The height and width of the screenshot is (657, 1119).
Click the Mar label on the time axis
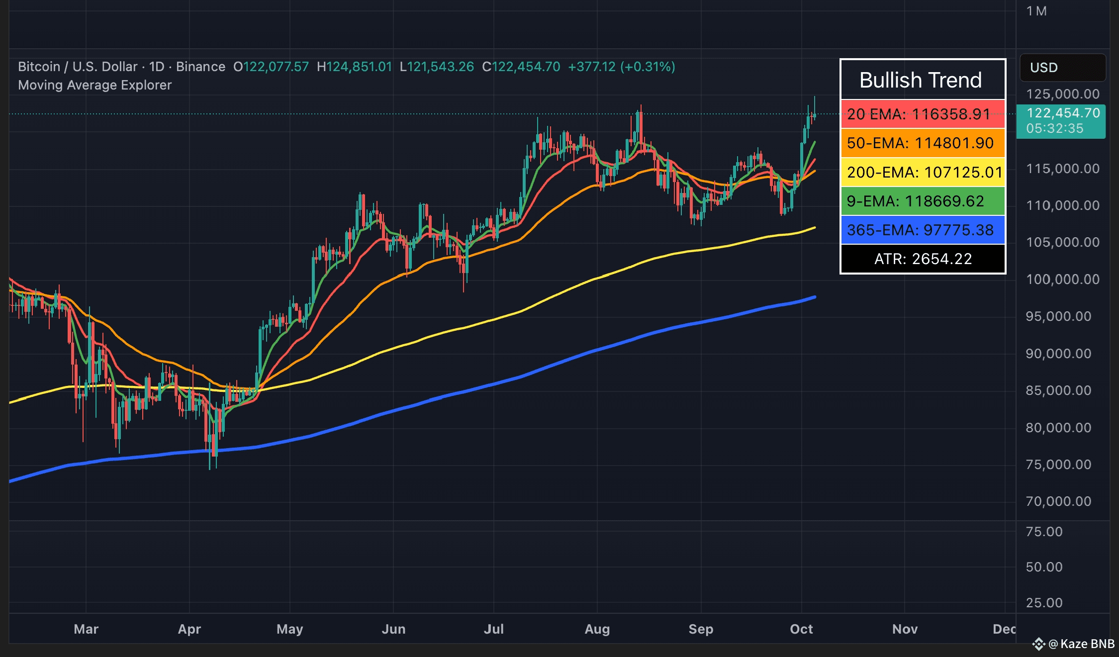[86, 629]
